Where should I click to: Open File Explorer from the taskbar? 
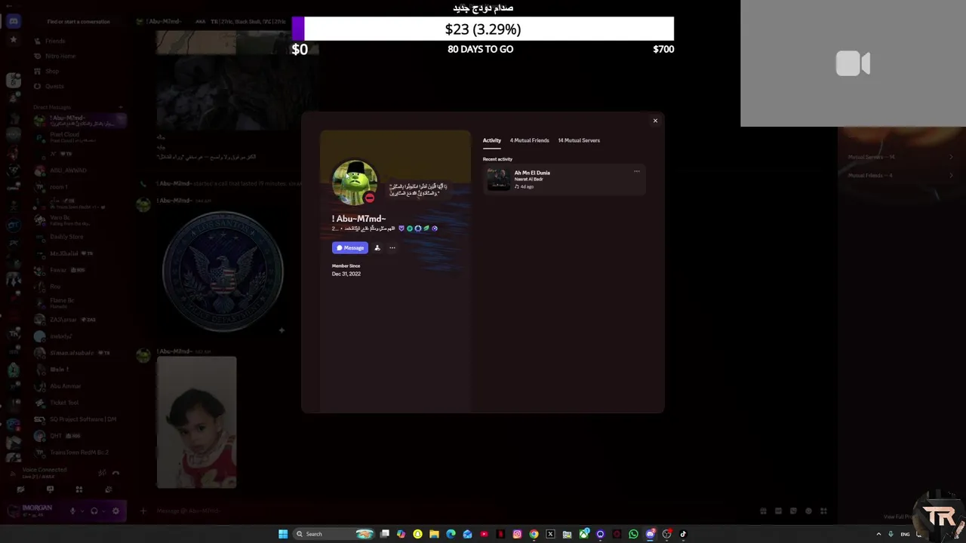click(434, 534)
